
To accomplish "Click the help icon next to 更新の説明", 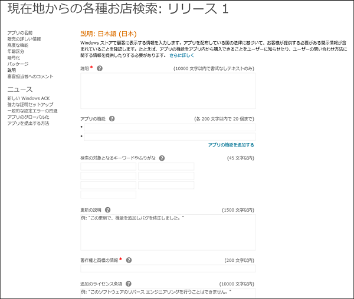I will pyautogui.click(x=107, y=210).
